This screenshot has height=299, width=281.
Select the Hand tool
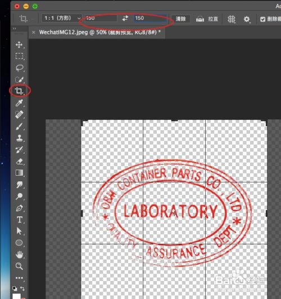[x=19, y=255]
